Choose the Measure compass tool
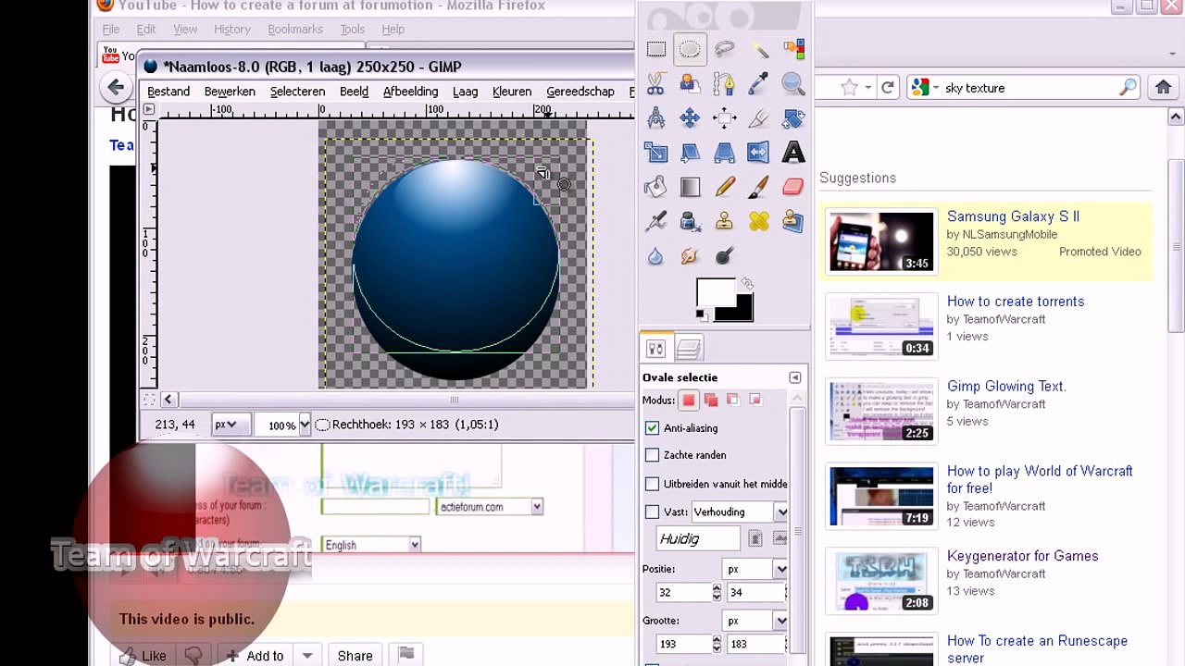This screenshot has height=666, width=1185. 656,117
